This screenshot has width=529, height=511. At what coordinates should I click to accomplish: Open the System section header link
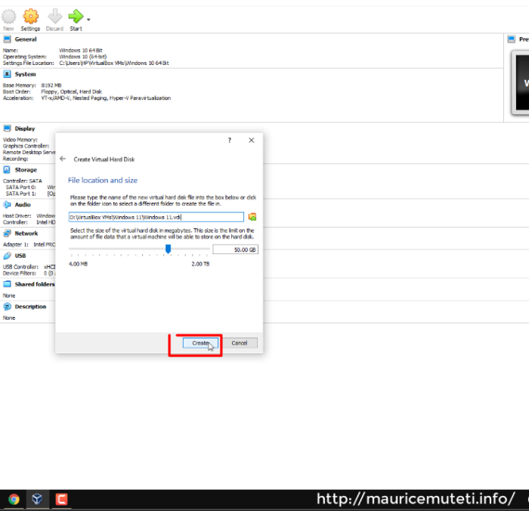coord(25,74)
